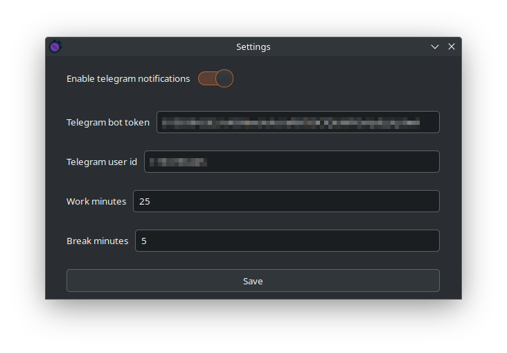Focus the Telegram user id field

[292, 162]
